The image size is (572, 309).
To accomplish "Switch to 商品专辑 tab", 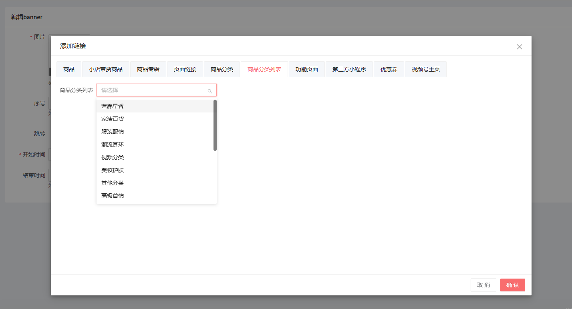I will (148, 69).
